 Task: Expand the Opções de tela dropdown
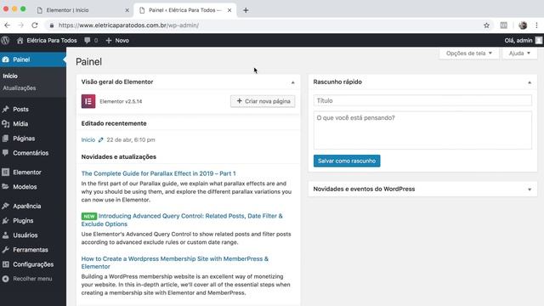(x=469, y=54)
